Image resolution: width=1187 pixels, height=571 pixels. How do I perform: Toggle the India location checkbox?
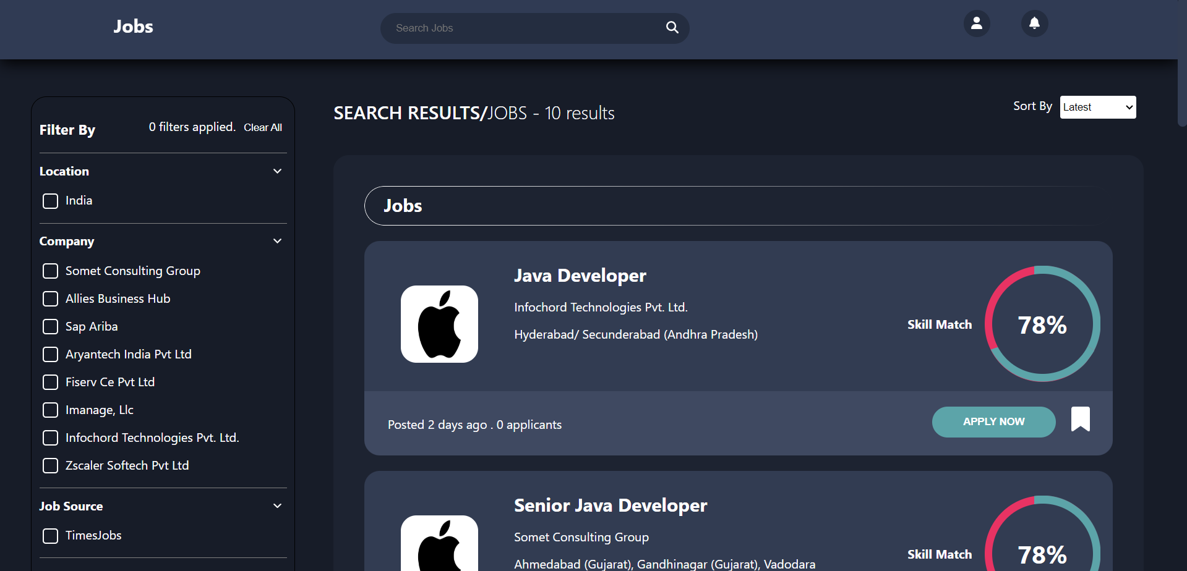click(x=50, y=201)
